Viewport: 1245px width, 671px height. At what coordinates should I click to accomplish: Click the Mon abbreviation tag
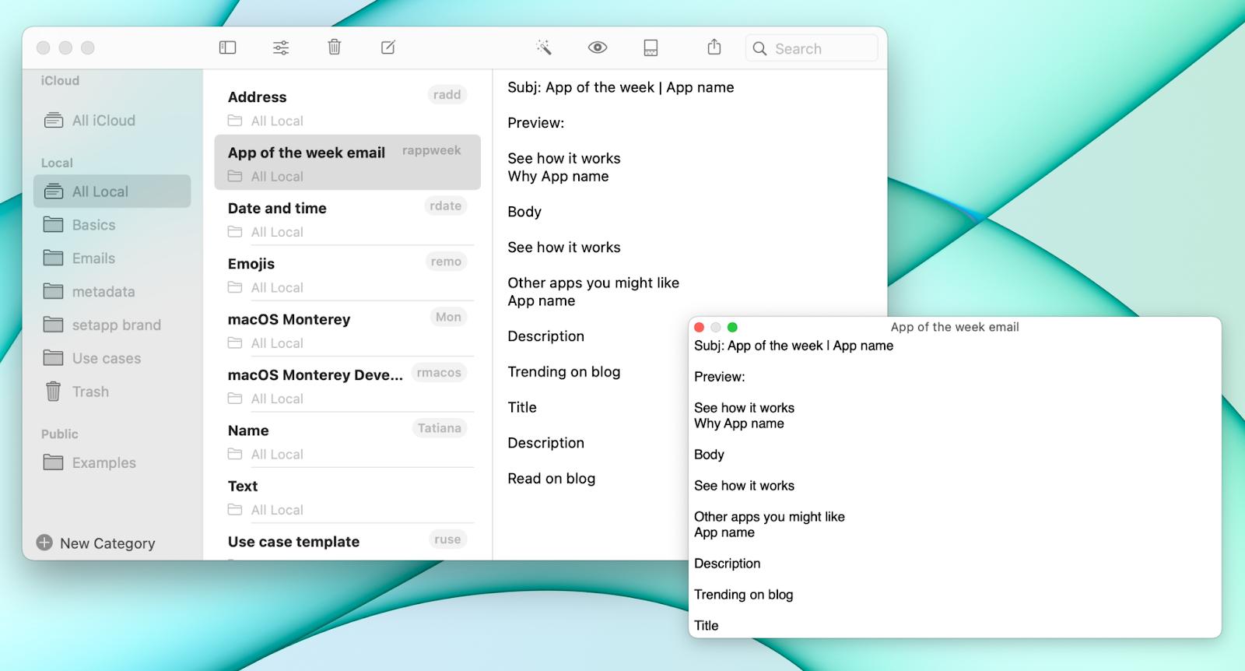coord(448,317)
